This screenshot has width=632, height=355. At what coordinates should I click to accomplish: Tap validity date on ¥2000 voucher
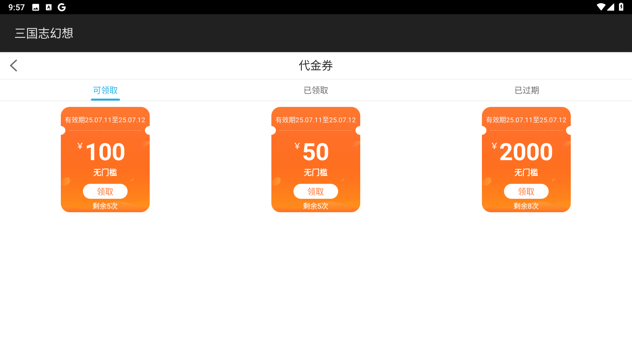click(x=526, y=120)
